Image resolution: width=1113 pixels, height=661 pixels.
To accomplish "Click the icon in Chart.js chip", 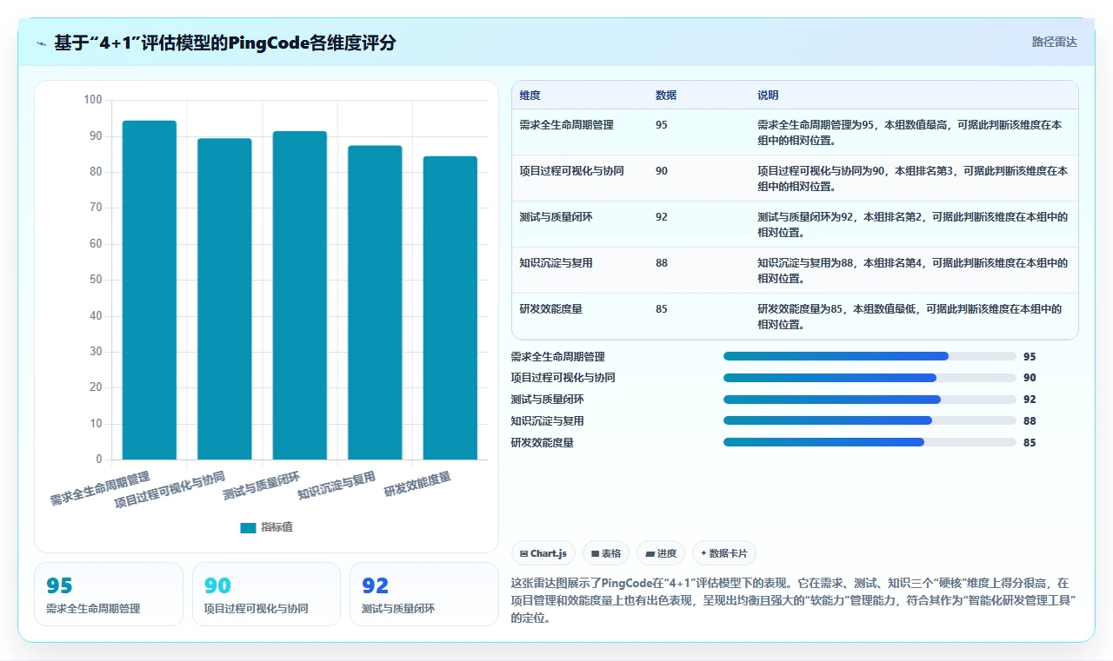I will click(523, 553).
